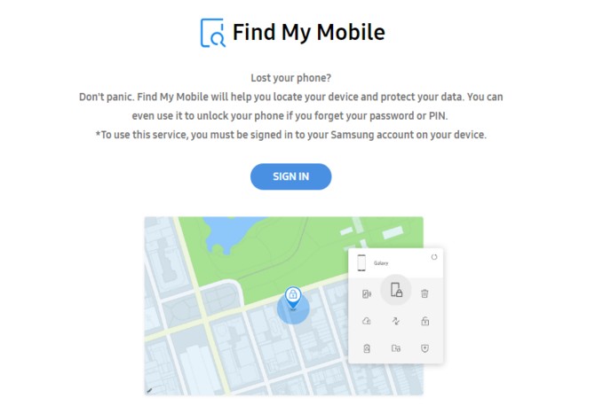The height and width of the screenshot is (406, 595).
Task: Click the Find My Mobile logo icon
Action: [213, 33]
